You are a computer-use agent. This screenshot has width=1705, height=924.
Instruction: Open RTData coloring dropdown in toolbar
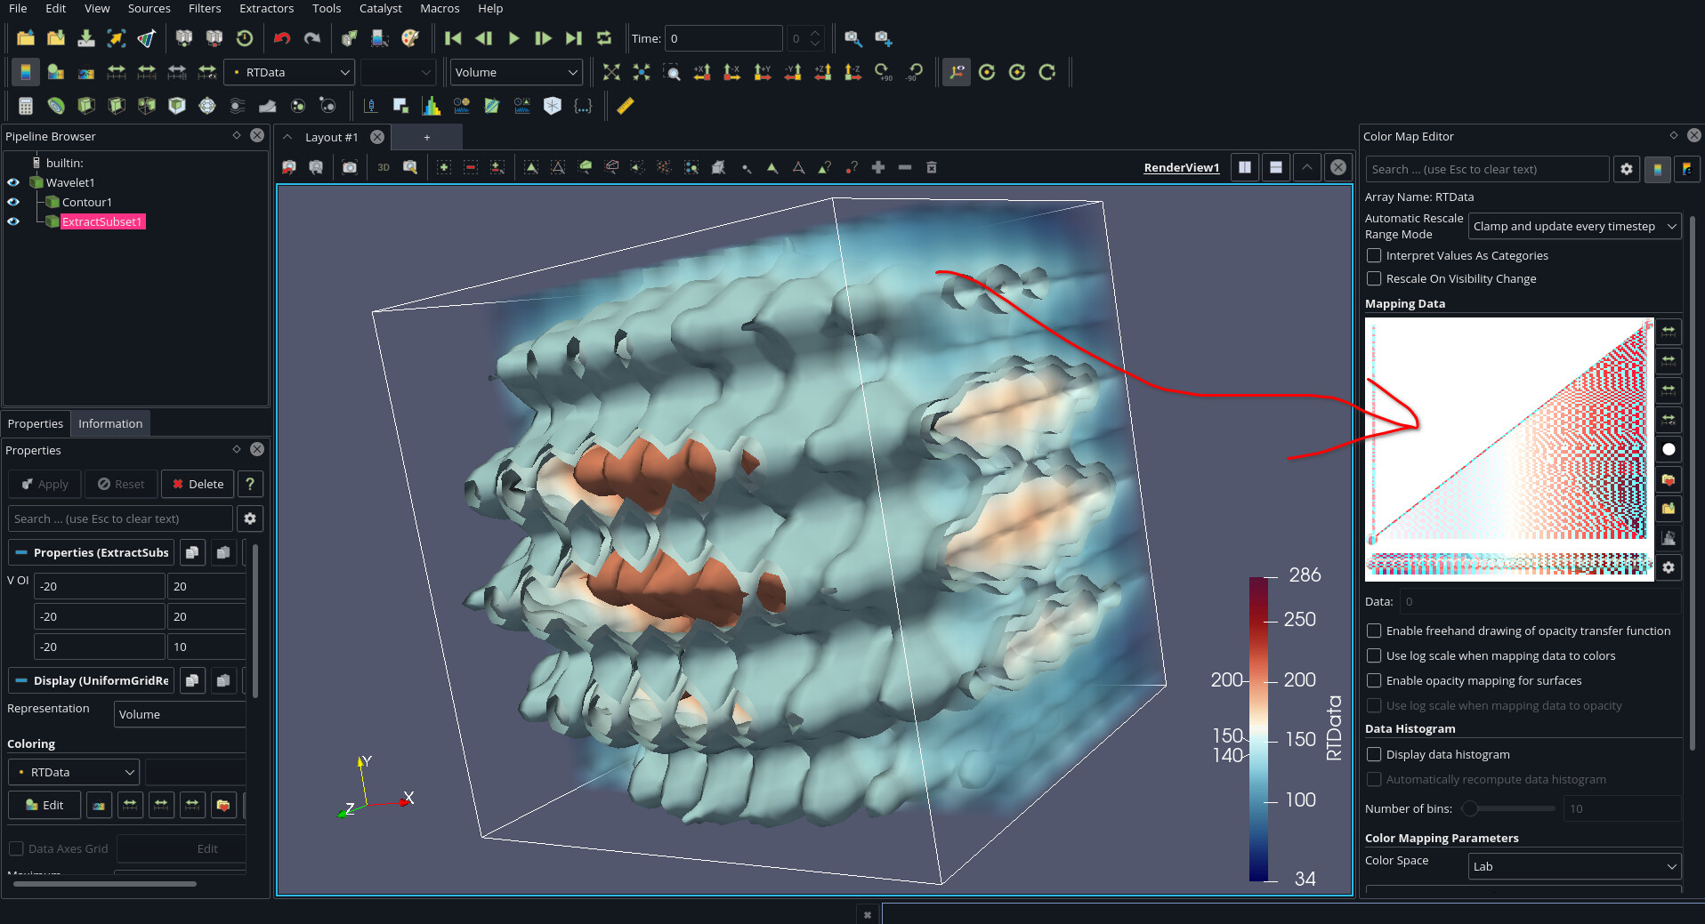click(289, 72)
